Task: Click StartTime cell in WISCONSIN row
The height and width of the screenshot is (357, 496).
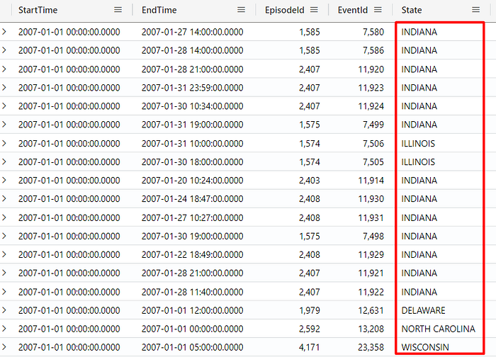Action: pos(69,347)
